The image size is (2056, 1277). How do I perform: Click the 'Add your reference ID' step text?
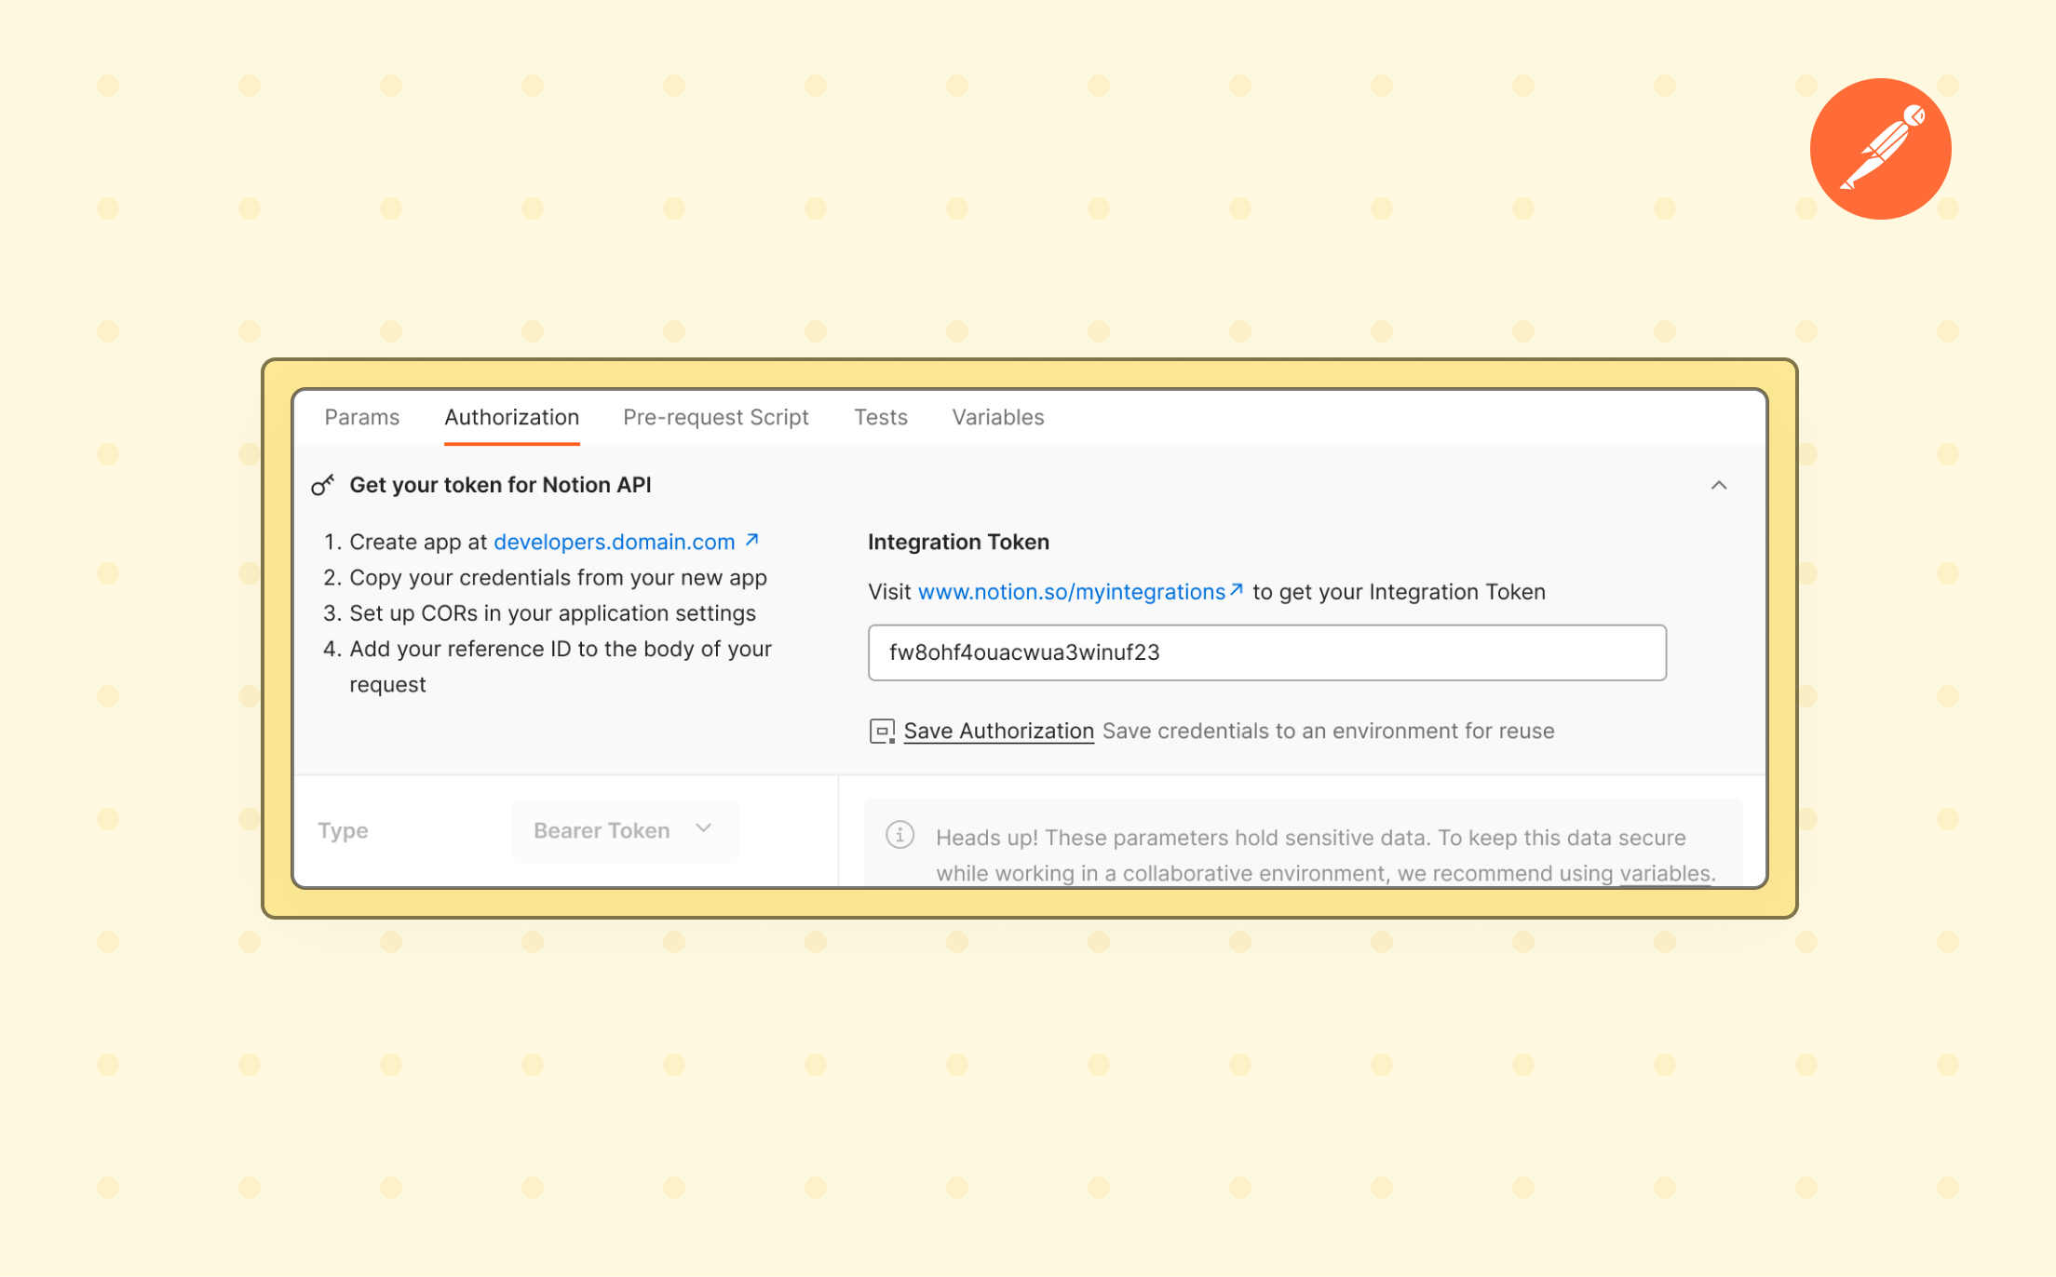(561, 666)
